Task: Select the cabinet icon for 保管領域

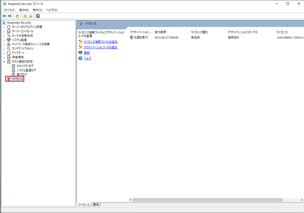Action: (9, 57)
